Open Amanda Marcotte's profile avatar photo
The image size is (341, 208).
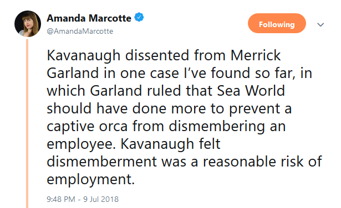[28, 24]
